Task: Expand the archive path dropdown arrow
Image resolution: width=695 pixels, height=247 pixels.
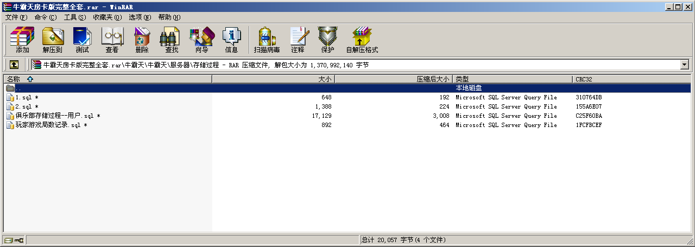Action: point(684,65)
